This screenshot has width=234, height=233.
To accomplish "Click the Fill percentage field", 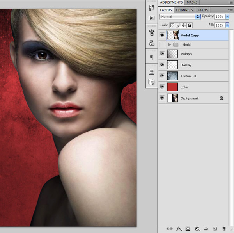I will pyautogui.click(x=219, y=25).
